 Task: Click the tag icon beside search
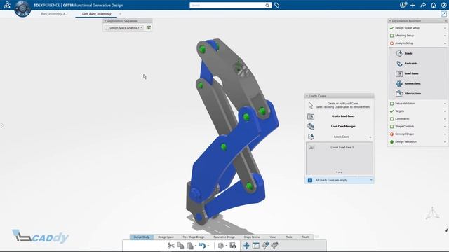tap(276, 5)
